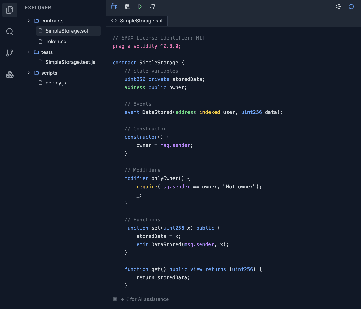The width and height of the screenshot is (361, 309).
Task: Click the contracts folder icon
Action: pos(36,21)
